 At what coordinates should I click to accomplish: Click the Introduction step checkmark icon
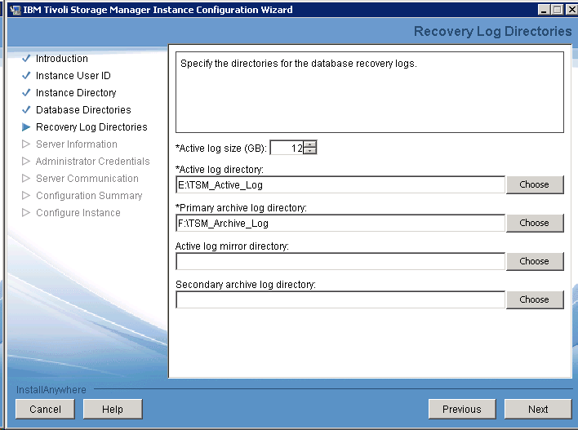(x=26, y=59)
